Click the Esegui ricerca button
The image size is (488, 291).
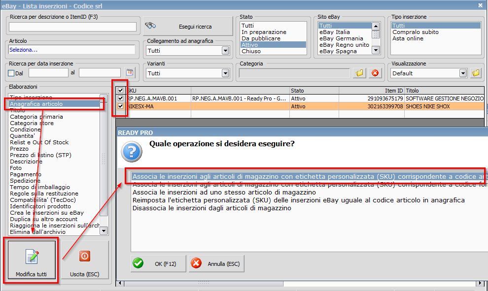tap(188, 26)
